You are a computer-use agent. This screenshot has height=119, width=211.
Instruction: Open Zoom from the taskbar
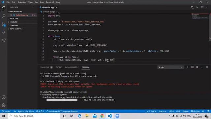(117, 116)
